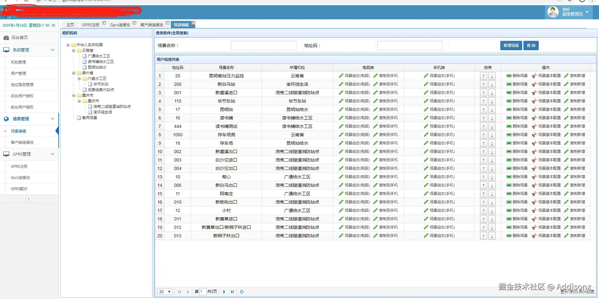
Task: Move the 新桐子林出口 row down
Action: click(492, 236)
